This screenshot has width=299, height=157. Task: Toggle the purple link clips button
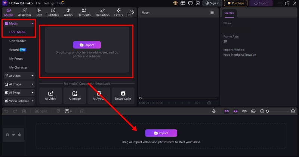(226, 111)
